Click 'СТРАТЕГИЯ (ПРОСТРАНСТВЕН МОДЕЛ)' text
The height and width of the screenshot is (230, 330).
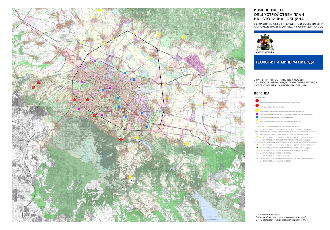coord(279,80)
